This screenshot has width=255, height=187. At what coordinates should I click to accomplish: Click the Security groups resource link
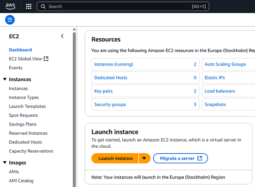coord(110,104)
